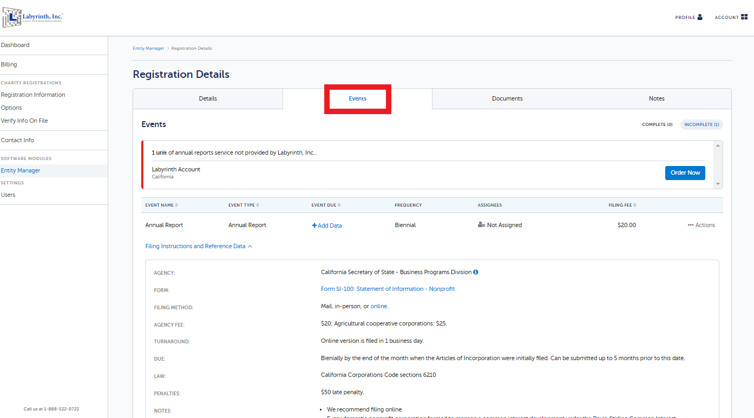This screenshot has height=418, width=754.
Task: Open Verify Info On File
Action: tap(24, 121)
